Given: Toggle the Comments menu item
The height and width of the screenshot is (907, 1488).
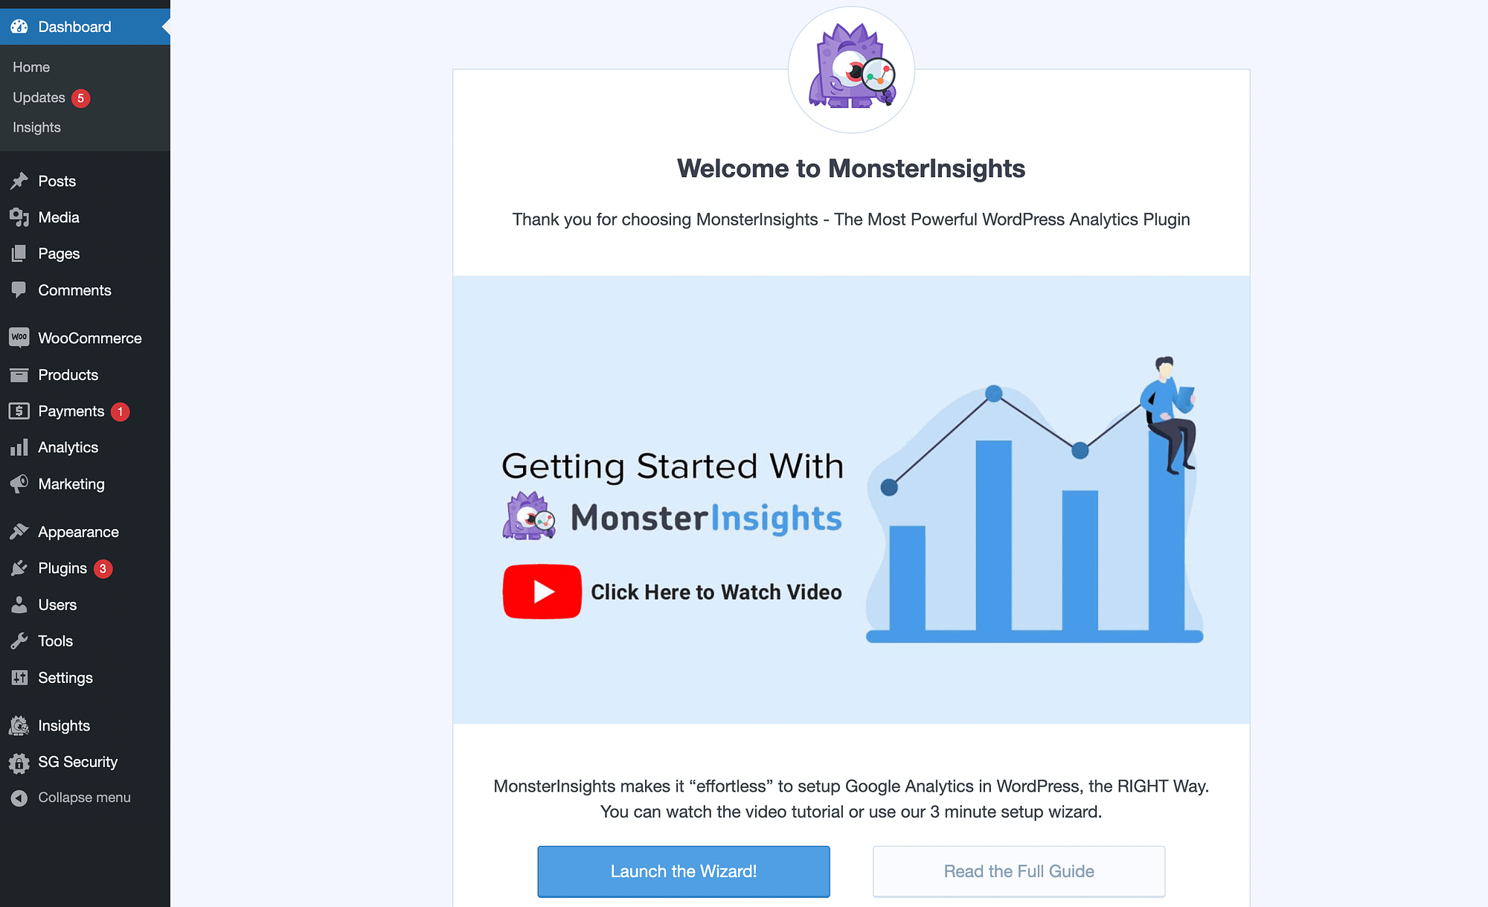Looking at the screenshot, I should pyautogui.click(x=74, y=289).
